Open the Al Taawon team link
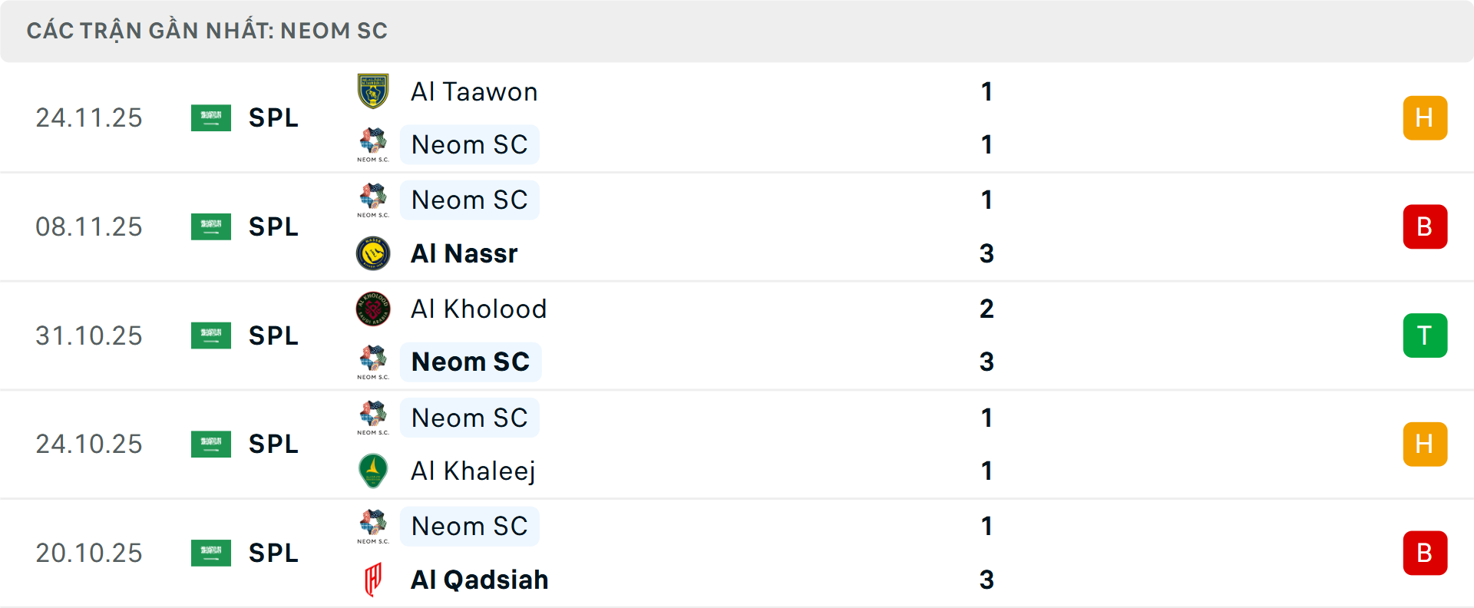The image size is (1474, 608). click(x=474, y=91)
